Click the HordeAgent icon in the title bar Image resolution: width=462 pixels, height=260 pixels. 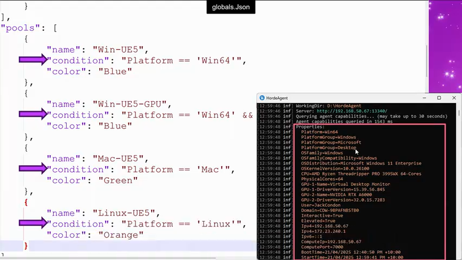click(x=261, y=98)
